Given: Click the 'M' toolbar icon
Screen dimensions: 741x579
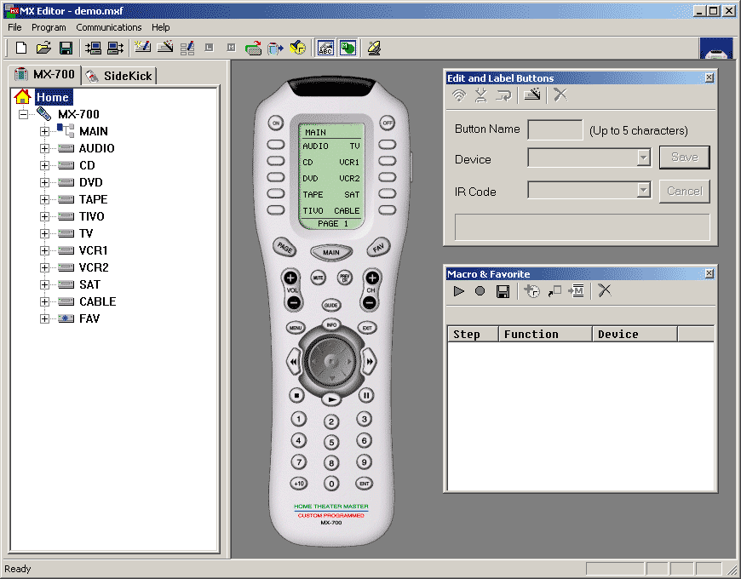Looking at the screenshot, I should 231,47.
